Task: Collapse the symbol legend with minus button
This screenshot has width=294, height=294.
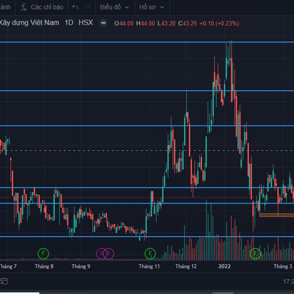Action: coord(103,23)
